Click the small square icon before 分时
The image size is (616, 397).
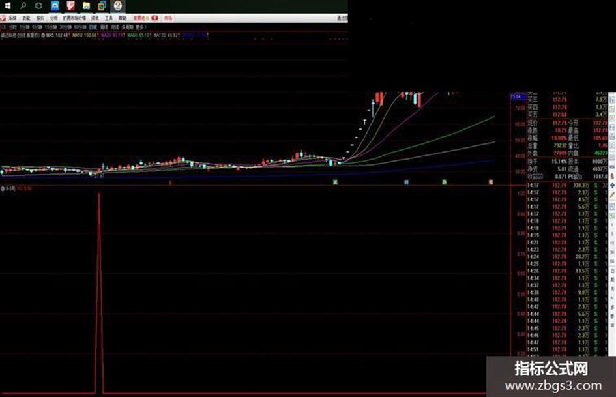3,27
